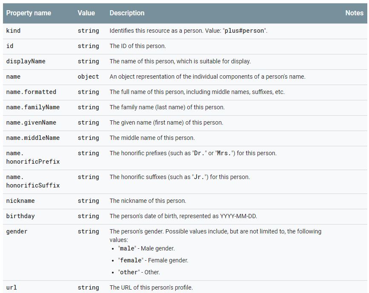Image resolution: width=369 pixels, height=293 pixels.
Task: Click the name.givenName property name
Action: click(31, 122)
